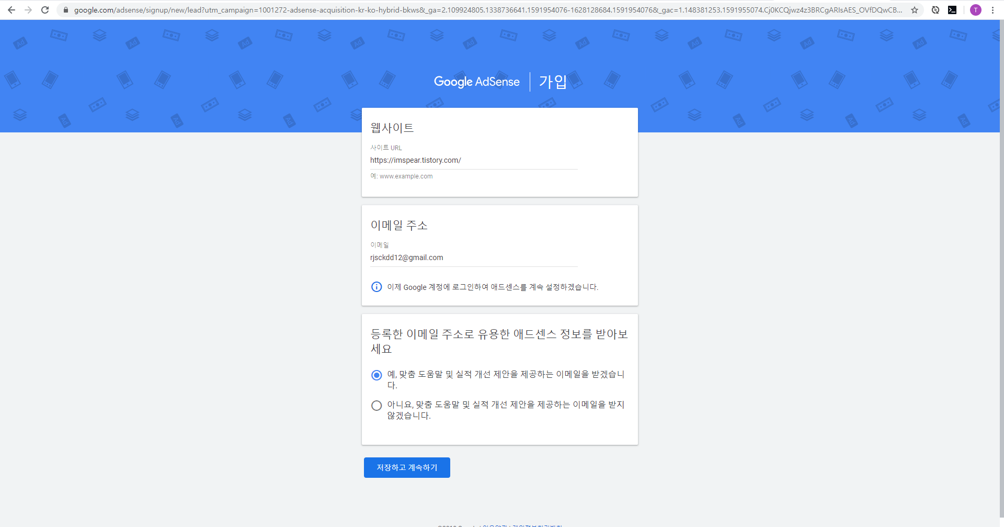Click the email address field rjsckdd12@gmail.com
1004x527 pixels.
[474, 258]
